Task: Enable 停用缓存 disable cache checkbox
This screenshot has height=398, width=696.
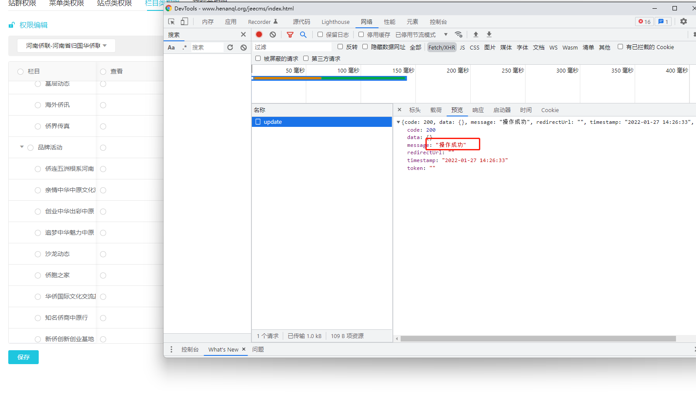Action: 361,34
